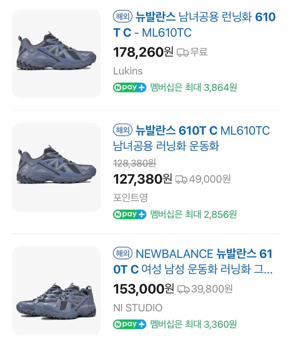
Task: Click the 해외 badge on the Lukins listing
Action: coord(123,17)
